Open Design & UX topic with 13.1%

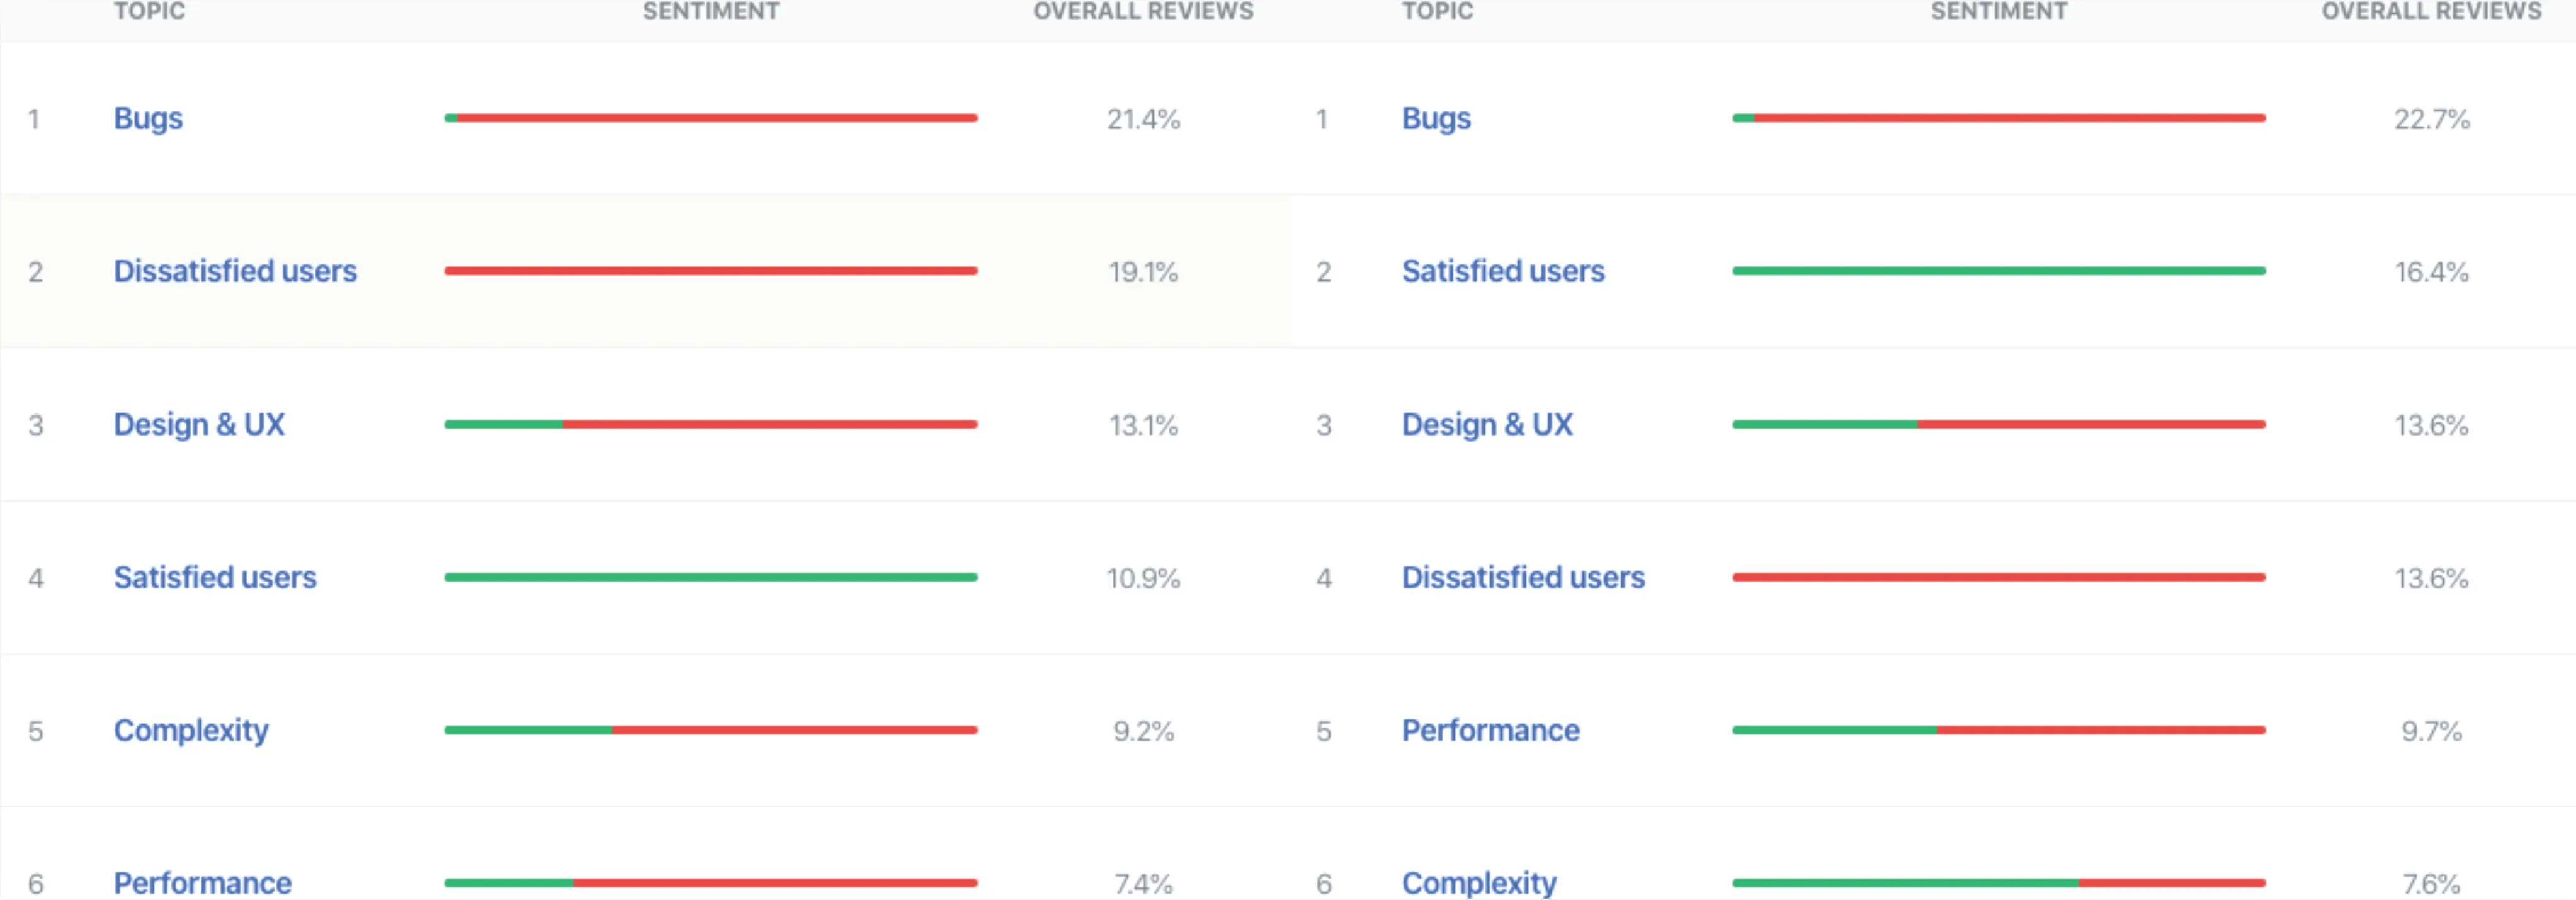pyautogui.click(x=199, y=424)
